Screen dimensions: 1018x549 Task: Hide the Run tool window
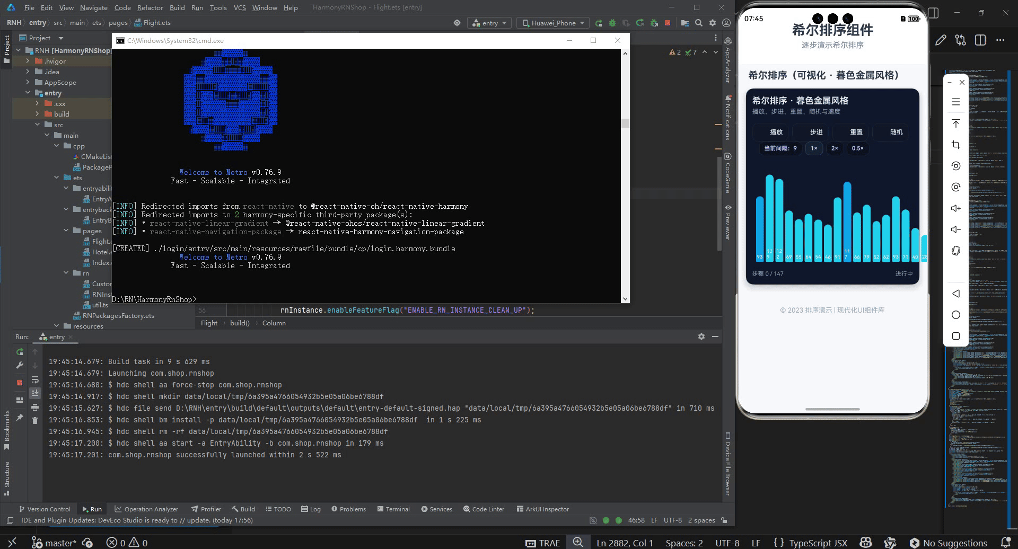click(715, 337)
